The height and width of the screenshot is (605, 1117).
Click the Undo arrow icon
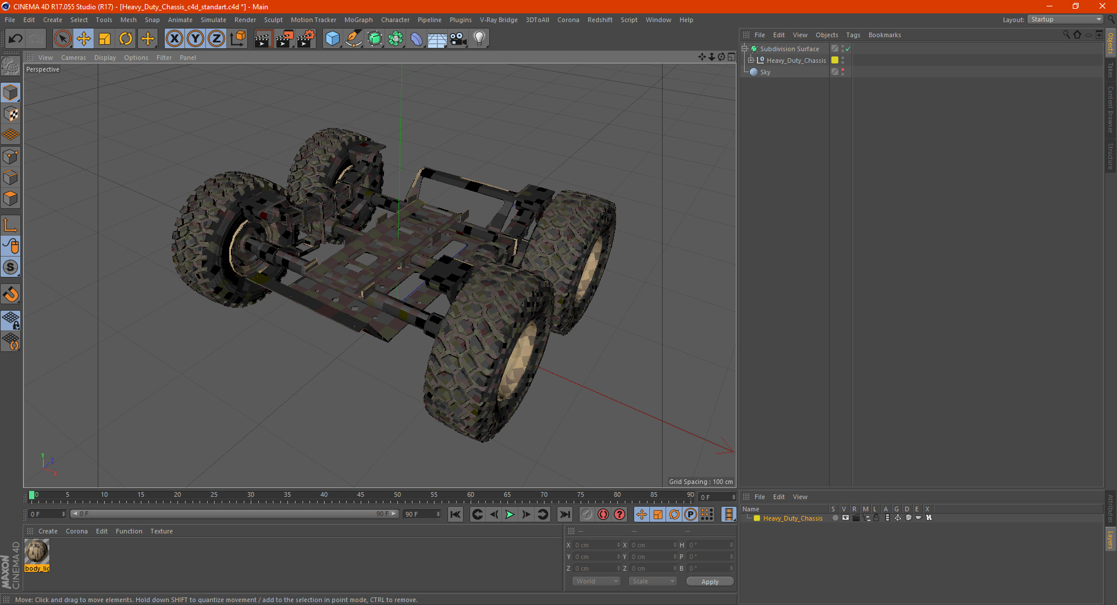coord(16,39)
